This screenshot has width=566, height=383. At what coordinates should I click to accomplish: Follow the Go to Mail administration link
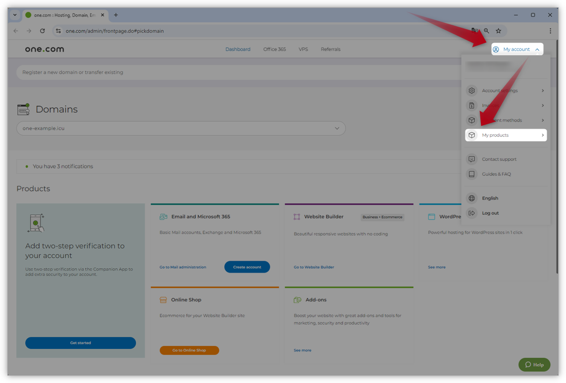point(183,267)
